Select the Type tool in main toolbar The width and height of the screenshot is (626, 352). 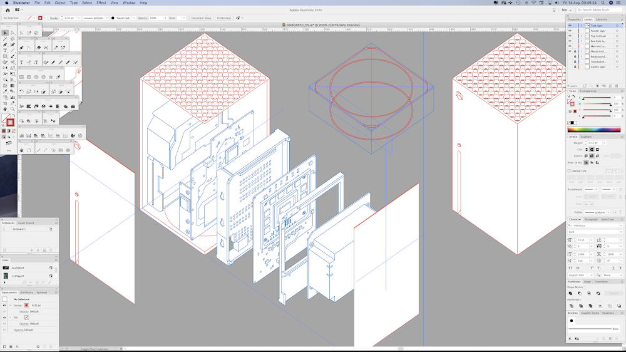pos(5,50)
